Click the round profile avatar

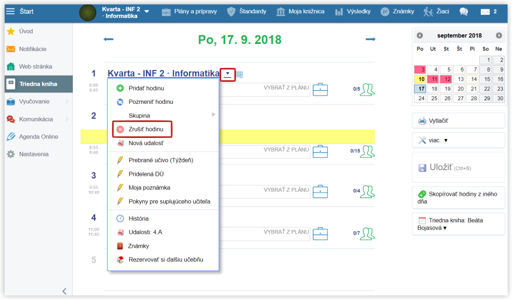[x=88, y=13]
